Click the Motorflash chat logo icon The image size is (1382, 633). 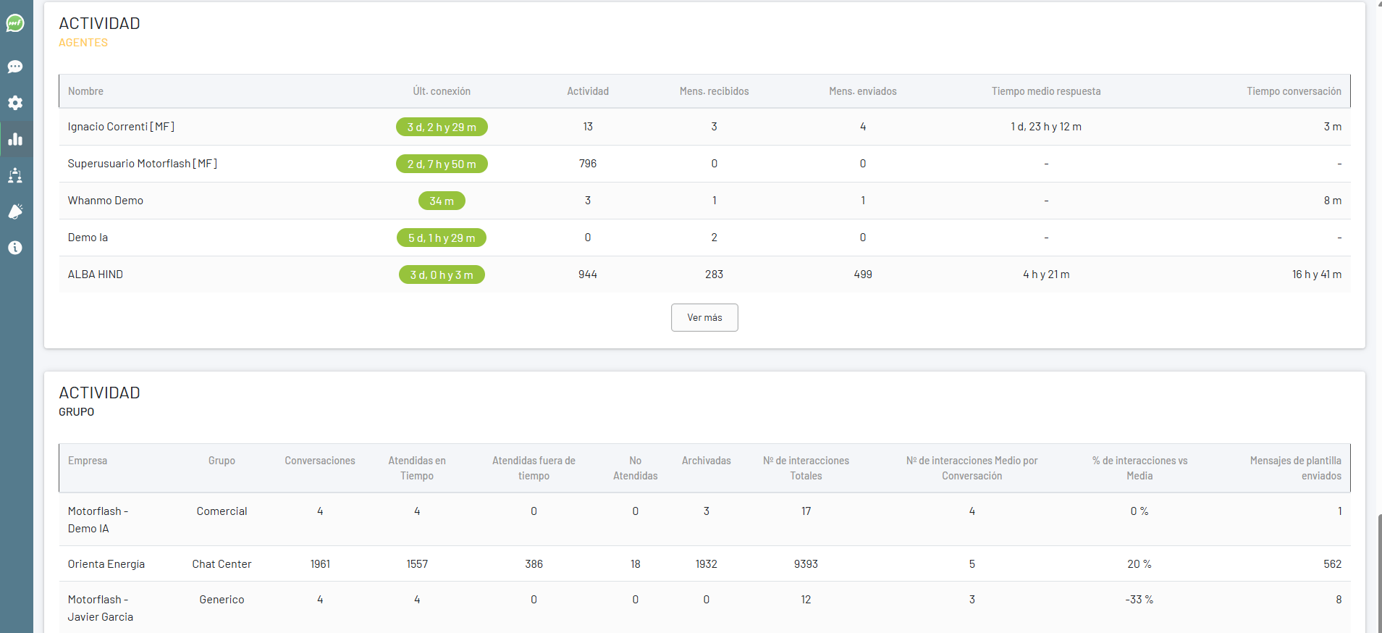[15, 23]
